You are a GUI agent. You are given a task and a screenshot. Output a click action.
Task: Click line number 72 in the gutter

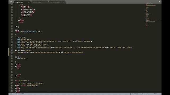coord(12,32)
